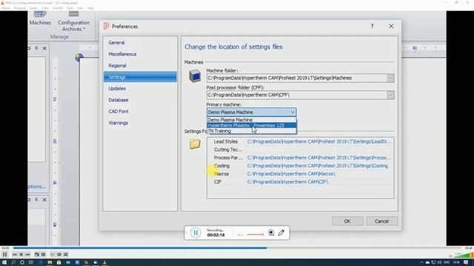Viewport: 474px width, 266px height.
Task: Close the lower left docked panel
Action: pos(44,199)
